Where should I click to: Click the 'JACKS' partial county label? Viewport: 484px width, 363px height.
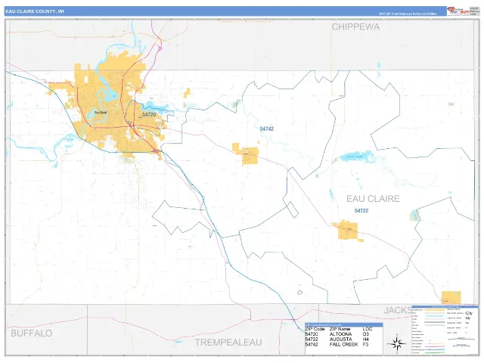tap(398, 310)
